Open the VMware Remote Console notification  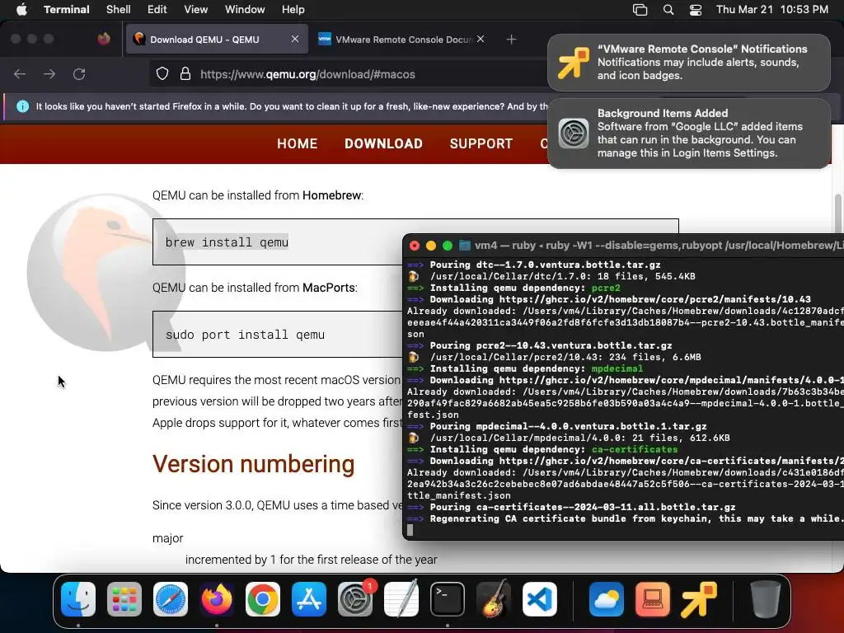pyautogui.click(x=688, y=63)
